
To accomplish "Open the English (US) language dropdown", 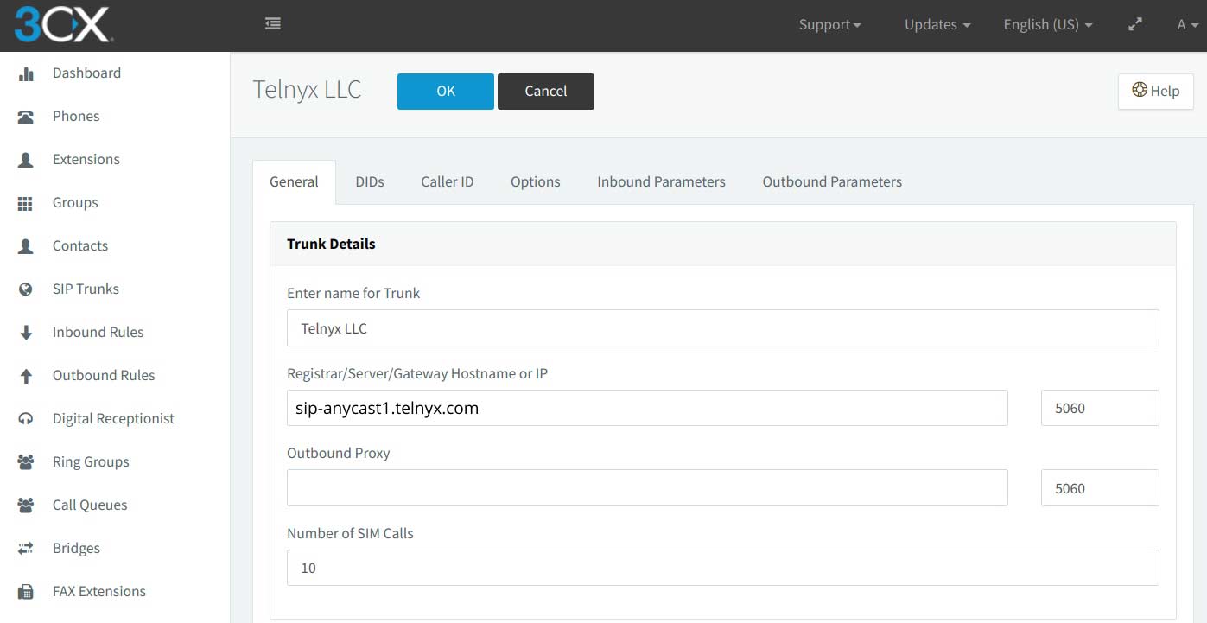I will coord(1046,24).
